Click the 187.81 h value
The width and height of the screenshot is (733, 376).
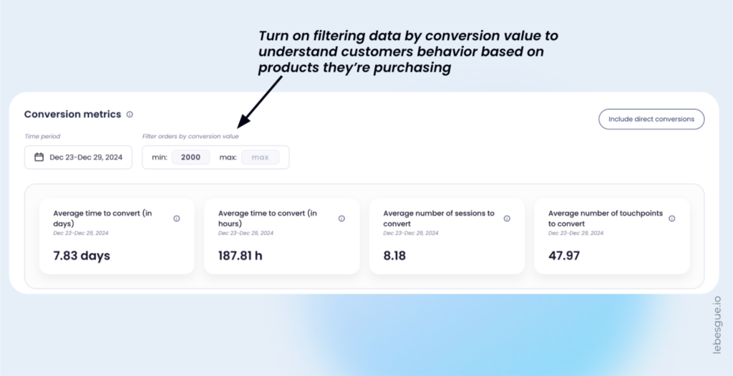pyautogui.click(x=241, y=256)
